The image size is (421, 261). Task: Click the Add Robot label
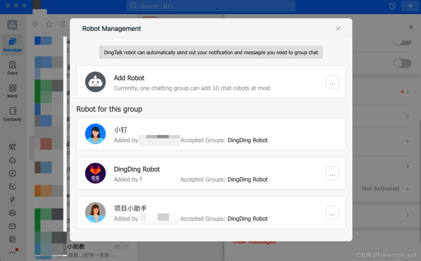(129, 78)
